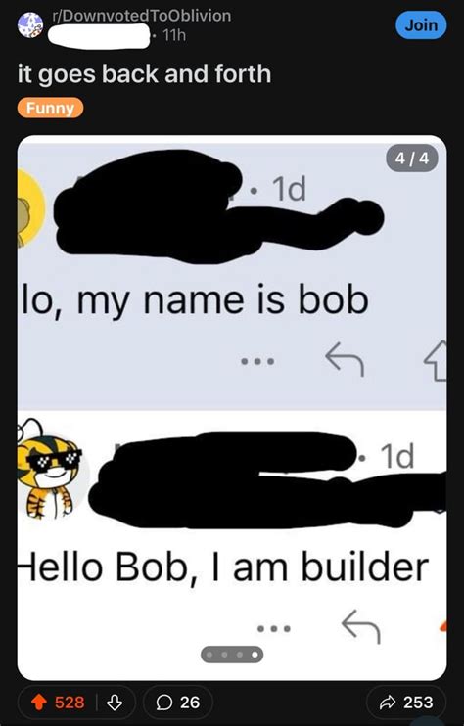This screenshot has width=464, height=726.
Task: Join the subreddit
Action: [x=421, y=25]
